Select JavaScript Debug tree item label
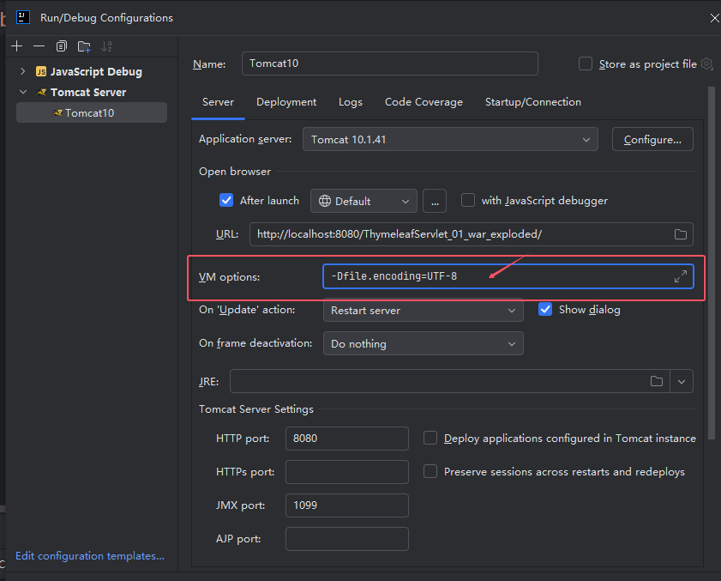The height and width of the screenshot is (581, 721). click(96, 71)
